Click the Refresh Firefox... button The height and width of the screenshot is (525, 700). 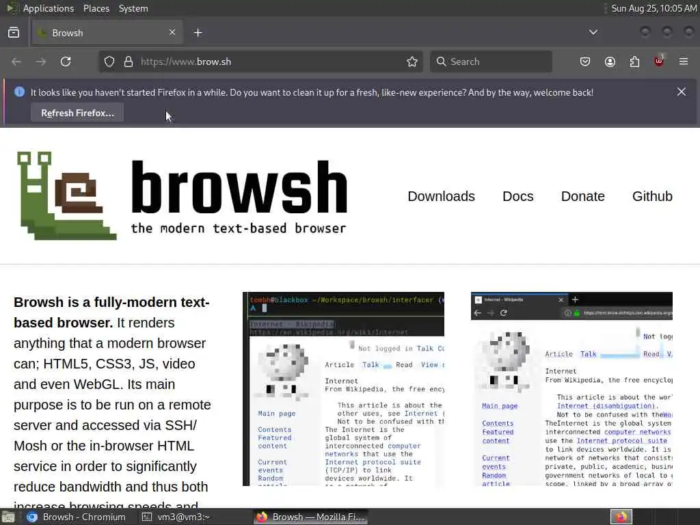(77, 113)
